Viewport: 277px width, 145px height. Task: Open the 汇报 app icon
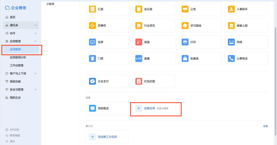92,9
